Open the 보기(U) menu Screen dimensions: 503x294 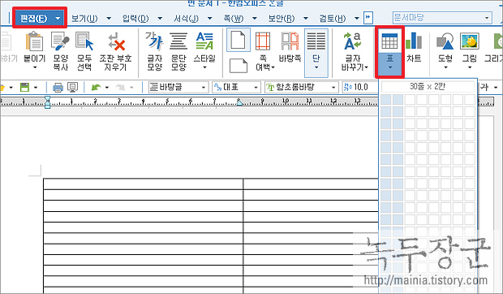(x=84, y=19)
